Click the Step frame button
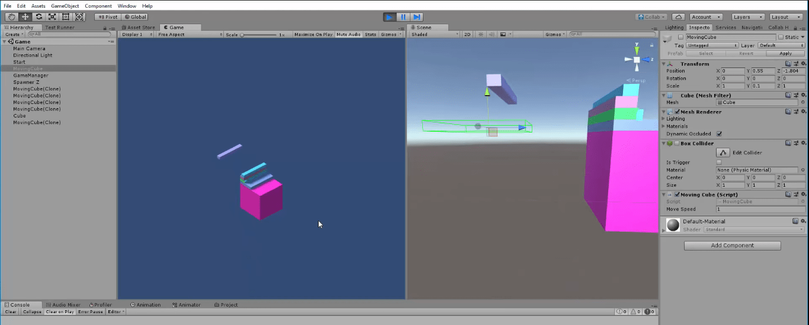Screen dimensions: 809x325 coord(417,17)
